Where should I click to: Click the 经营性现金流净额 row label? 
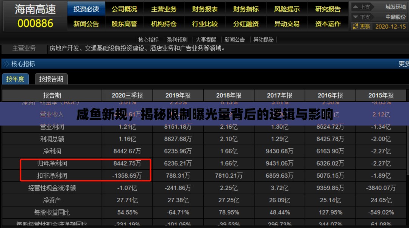click(52, 188)
